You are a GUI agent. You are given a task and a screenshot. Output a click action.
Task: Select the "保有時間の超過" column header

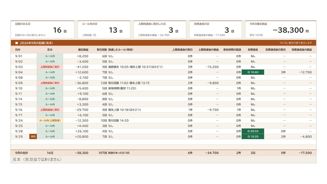232,50
